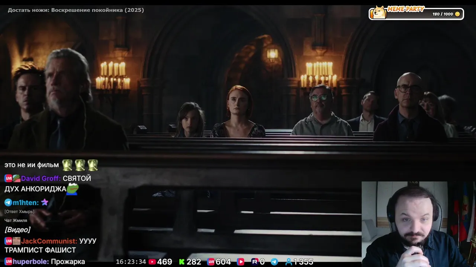This screenshot has width=476, height=267.
Task: Open JackCommunist's username in chat
Action: click(49, 241)
